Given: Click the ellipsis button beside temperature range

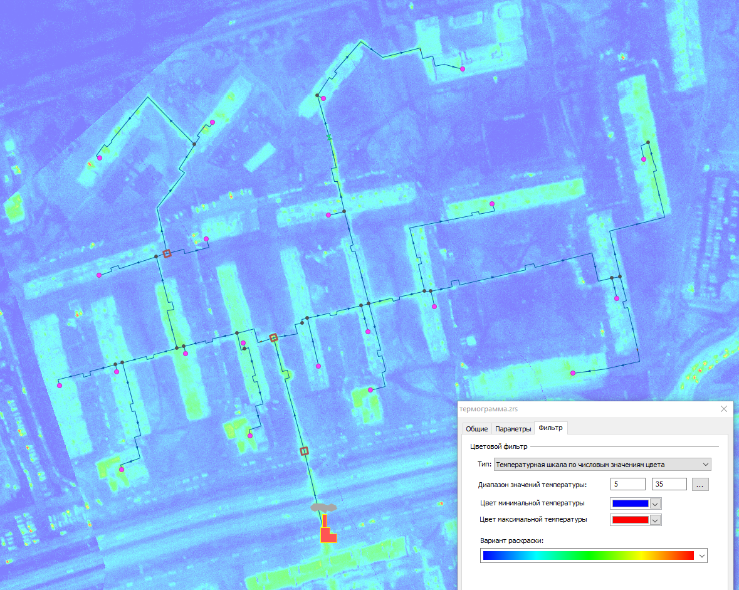Looking at the screenshot, I should (x=700, y=484).
